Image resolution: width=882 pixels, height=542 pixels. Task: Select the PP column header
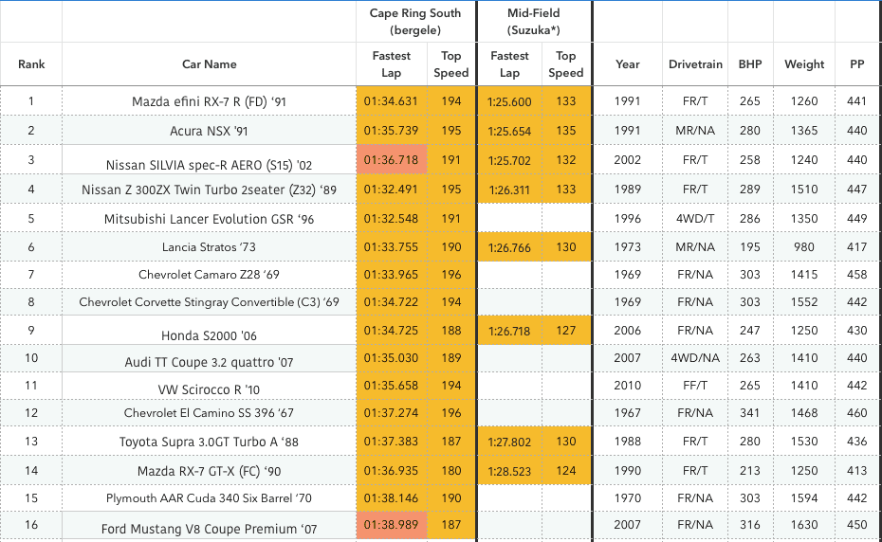click(856, 64)
